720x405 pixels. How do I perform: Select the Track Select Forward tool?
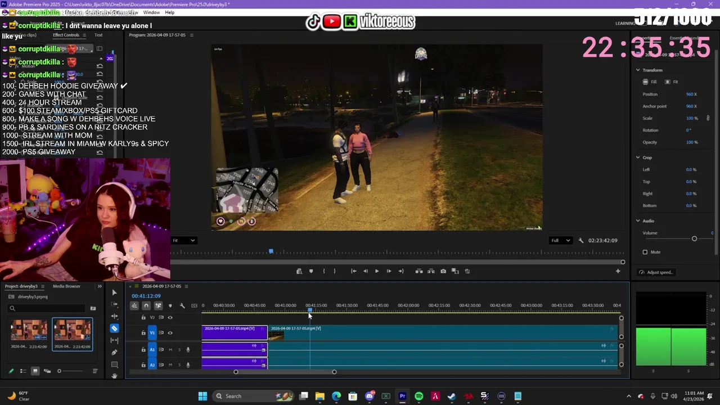point(114,304)
